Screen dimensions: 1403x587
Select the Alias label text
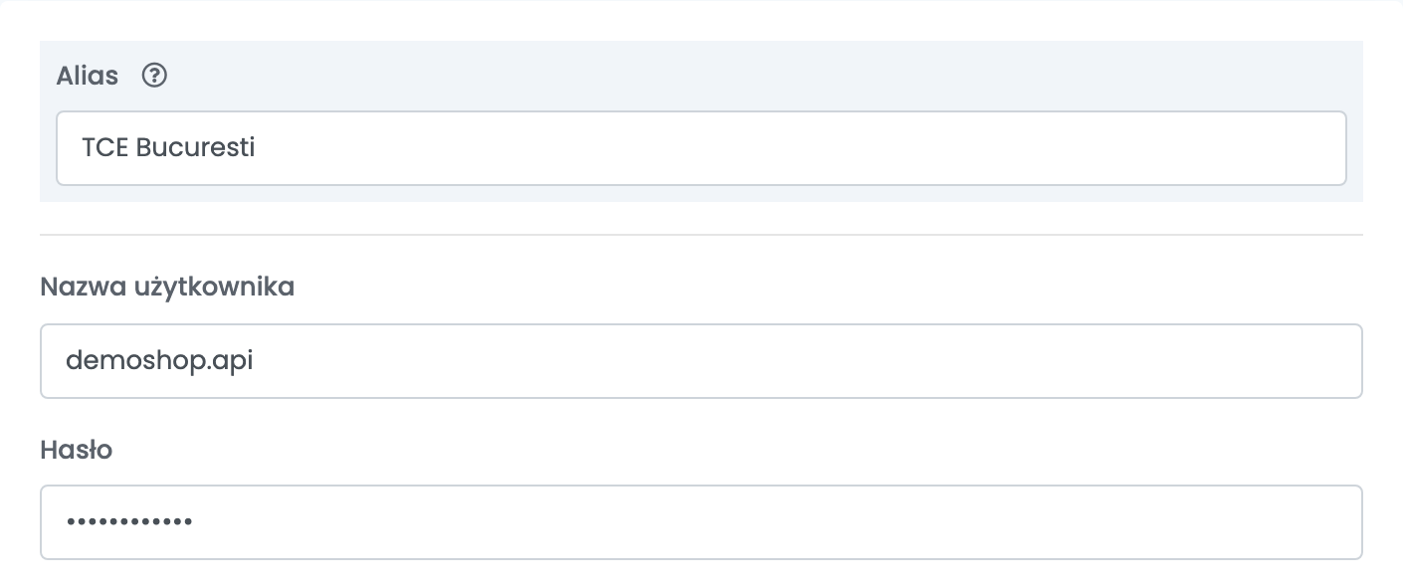click(88, 76)
